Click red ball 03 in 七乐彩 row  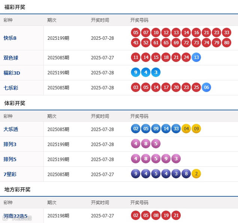coord(136,87)
